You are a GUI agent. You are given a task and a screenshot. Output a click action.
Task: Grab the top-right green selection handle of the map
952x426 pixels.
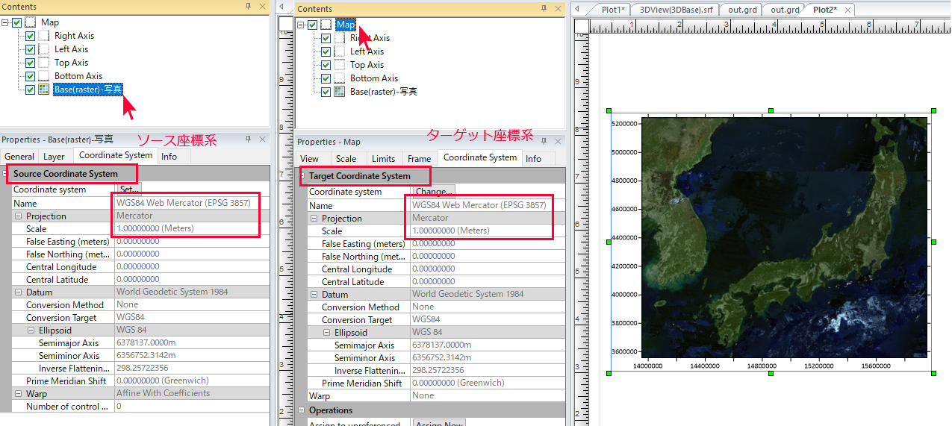pyautogui.click(x=933, y=110)
